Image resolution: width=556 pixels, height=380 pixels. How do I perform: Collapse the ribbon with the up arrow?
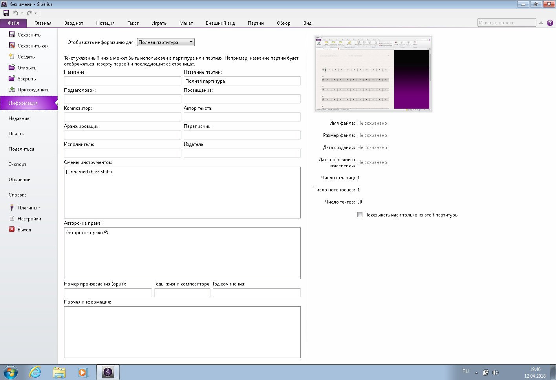[541, 23]
